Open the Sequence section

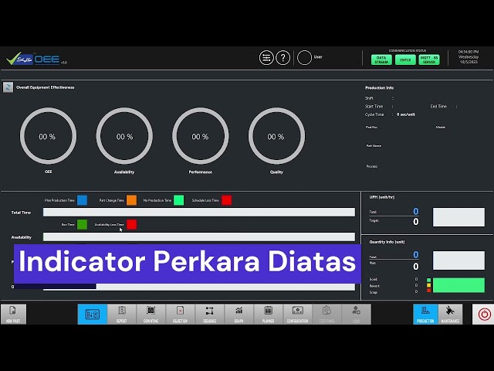tap(209, 314)
